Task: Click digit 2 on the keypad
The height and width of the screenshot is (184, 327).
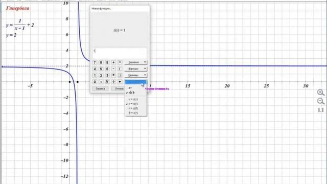Action: 101,75
